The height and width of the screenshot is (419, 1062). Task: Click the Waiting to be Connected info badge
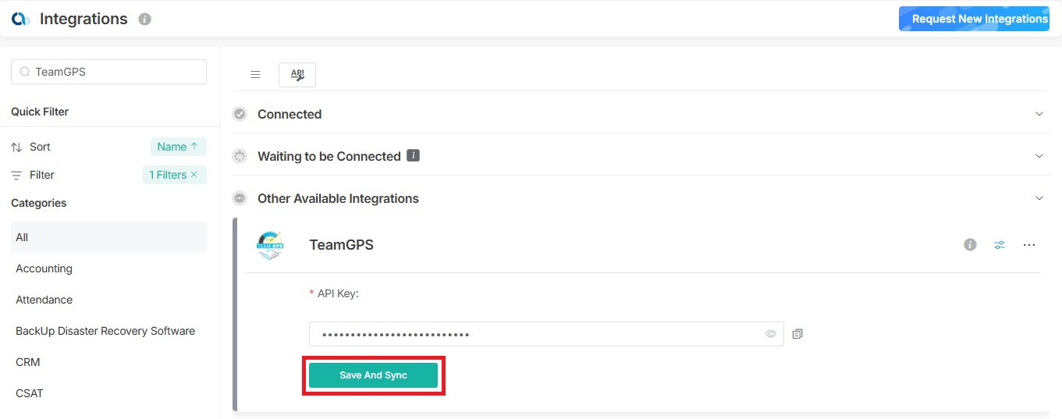[414, 156]
